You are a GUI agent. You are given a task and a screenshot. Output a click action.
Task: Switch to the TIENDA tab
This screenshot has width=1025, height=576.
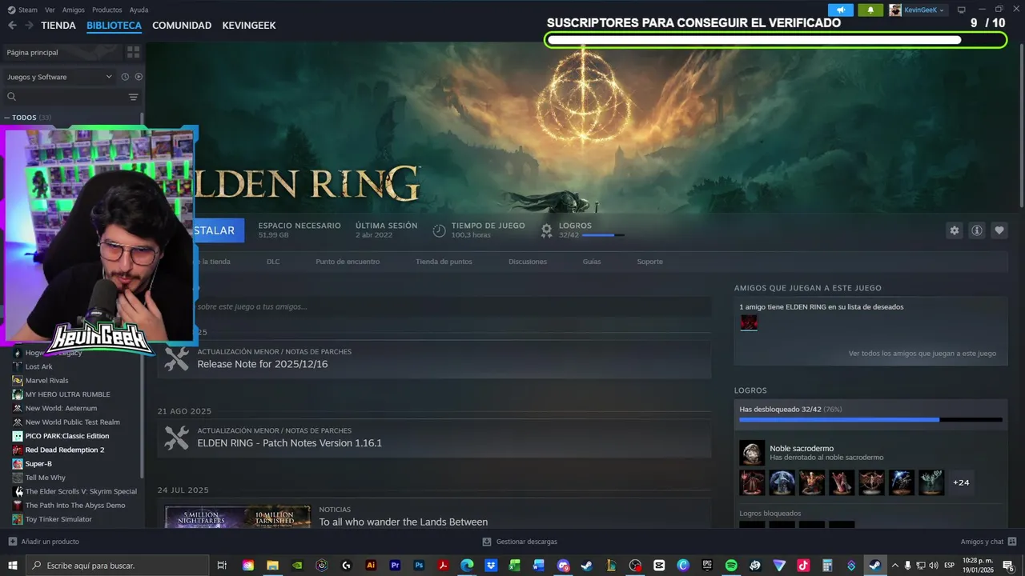click(58, 26)
